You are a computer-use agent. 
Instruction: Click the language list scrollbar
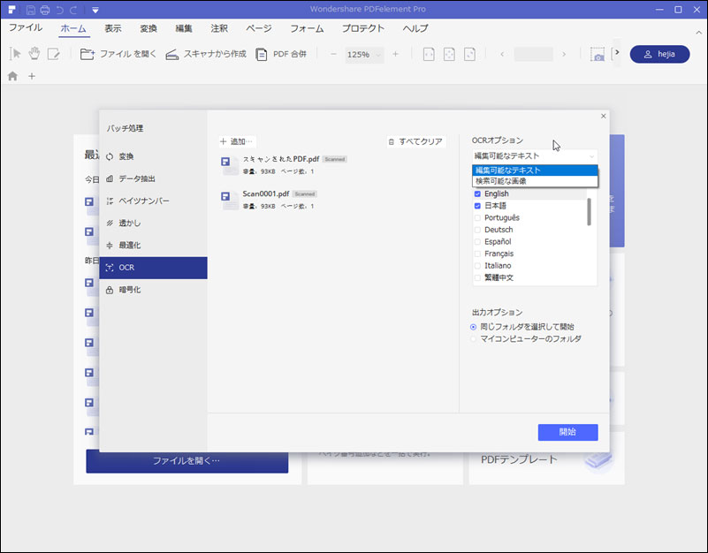[x=589, y=211]
